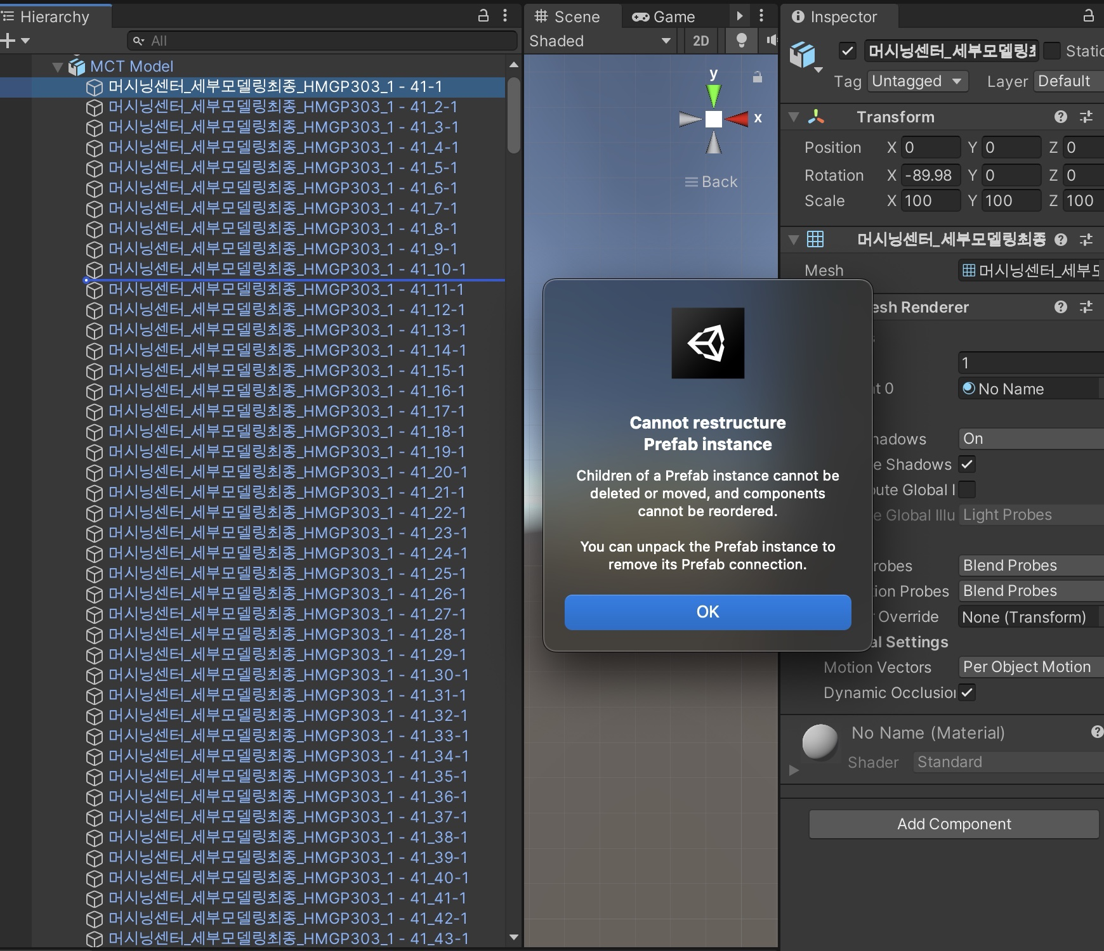The image size is (1104, 951).
Task: Toggle the Static checkbox
Action: tap(1052, 51)
